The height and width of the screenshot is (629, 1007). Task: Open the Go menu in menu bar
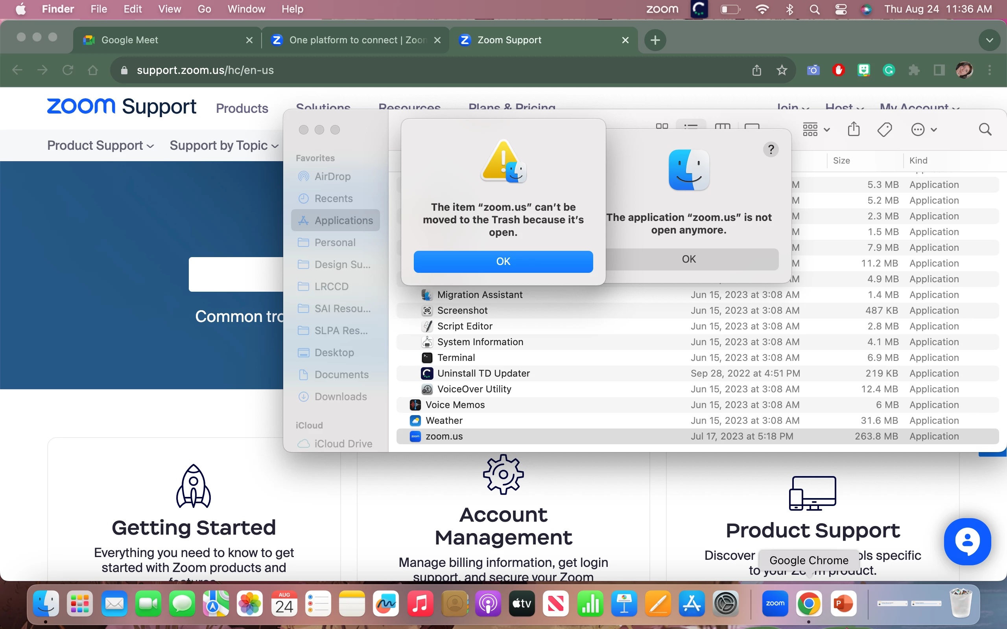point(204,9)
